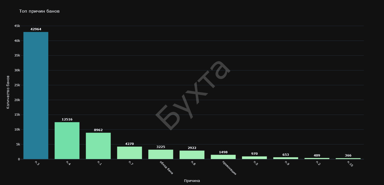Click the 409 data label
Viewport: 384px width, 185px height.
[x=317, y=156]
